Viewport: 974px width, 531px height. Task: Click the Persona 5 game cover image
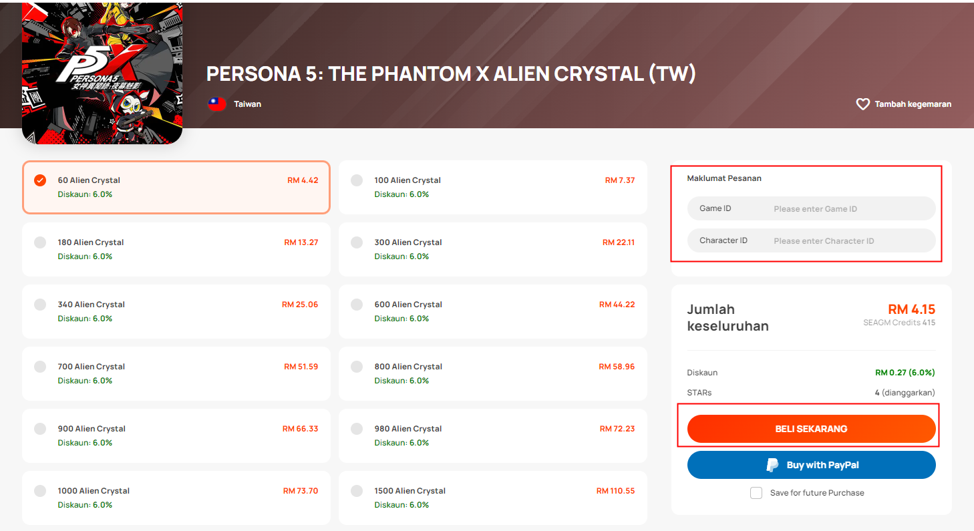pyautogui.click(x=102, y=72)
